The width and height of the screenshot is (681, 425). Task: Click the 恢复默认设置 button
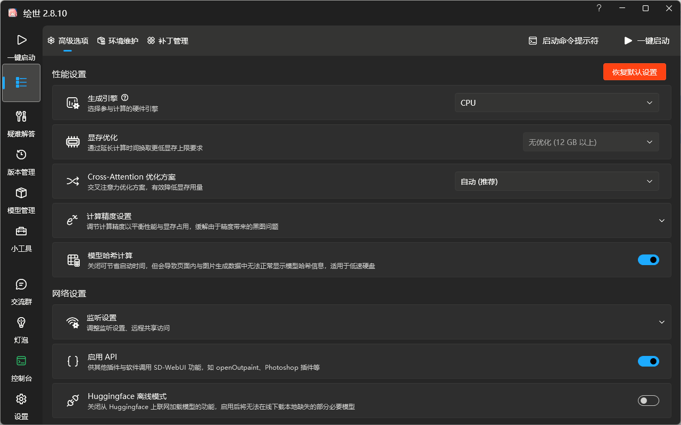634,72
